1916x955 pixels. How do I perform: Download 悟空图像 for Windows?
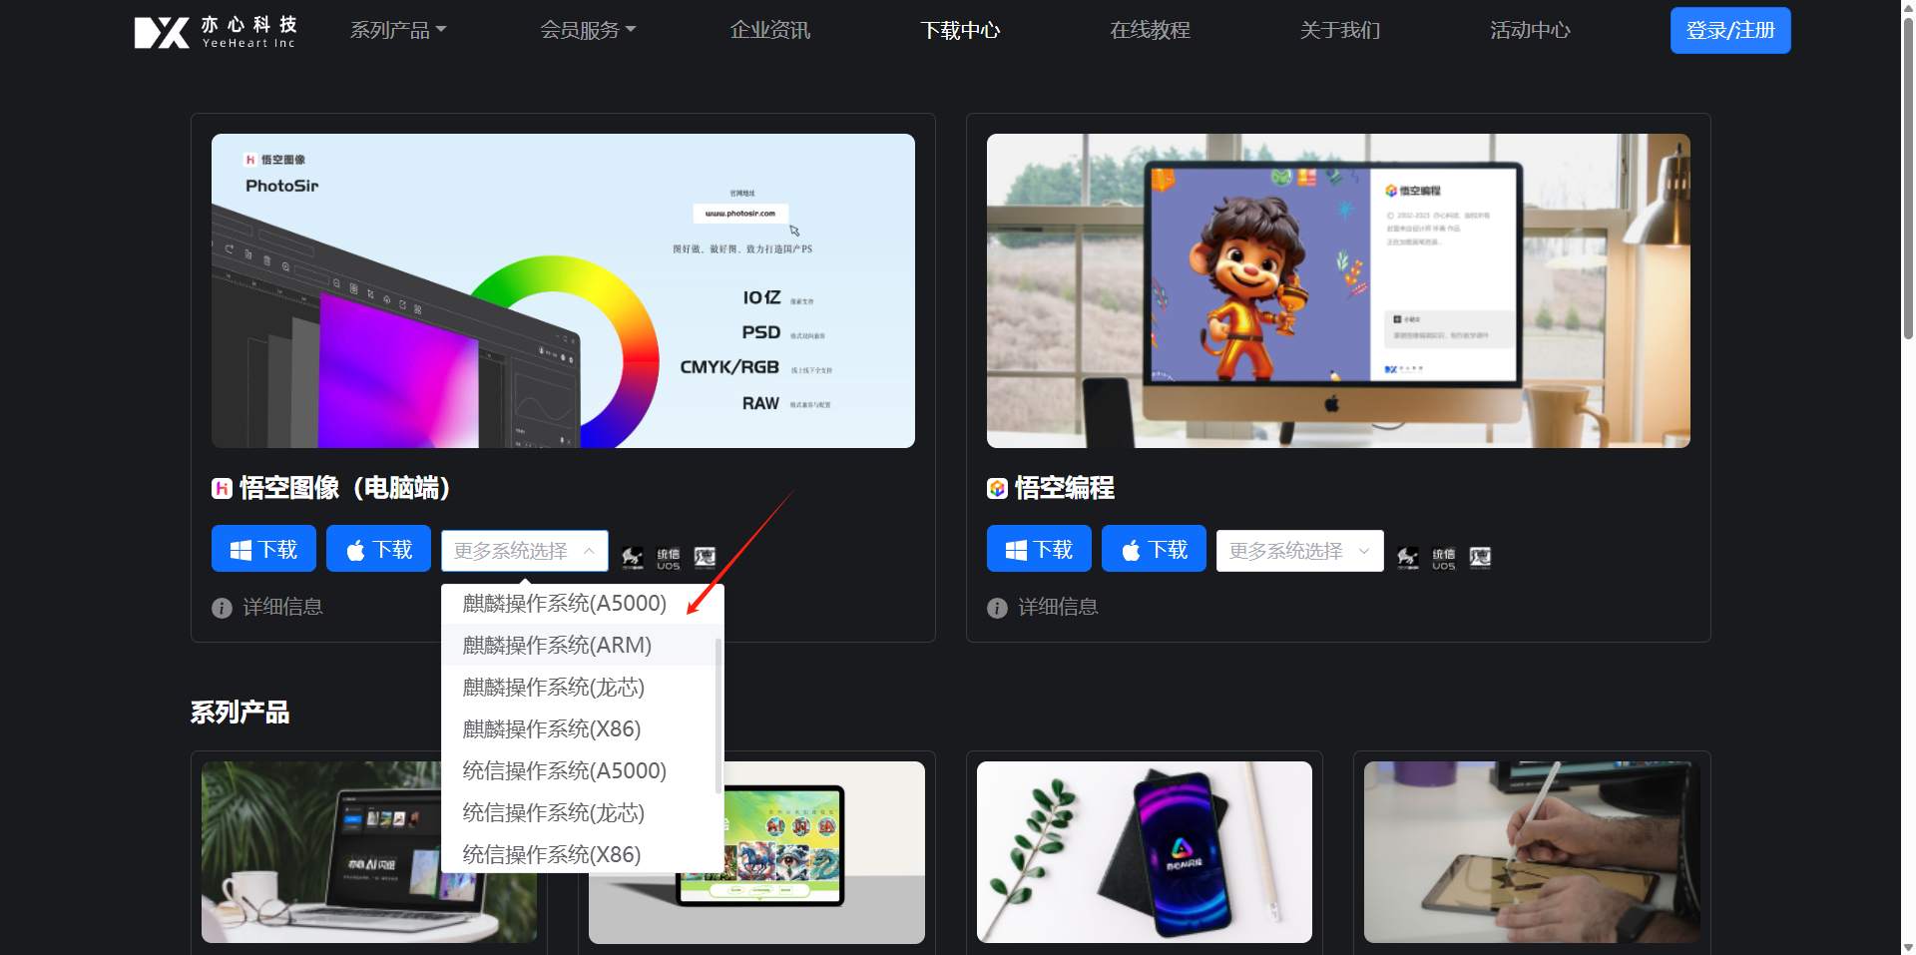pyautogui.click(x=263, y=549)
